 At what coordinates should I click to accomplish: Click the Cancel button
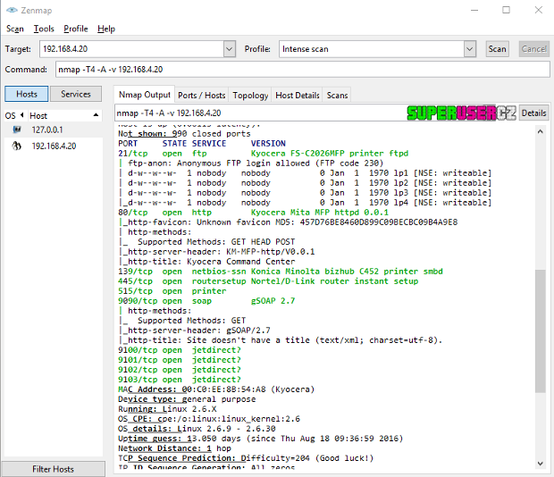tap(533, 49)
